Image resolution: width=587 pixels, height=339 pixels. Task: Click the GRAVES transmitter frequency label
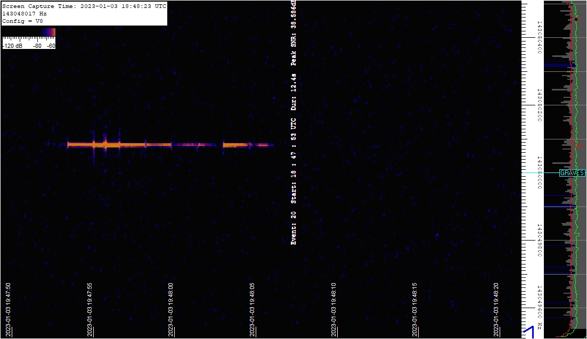[572, 173]
